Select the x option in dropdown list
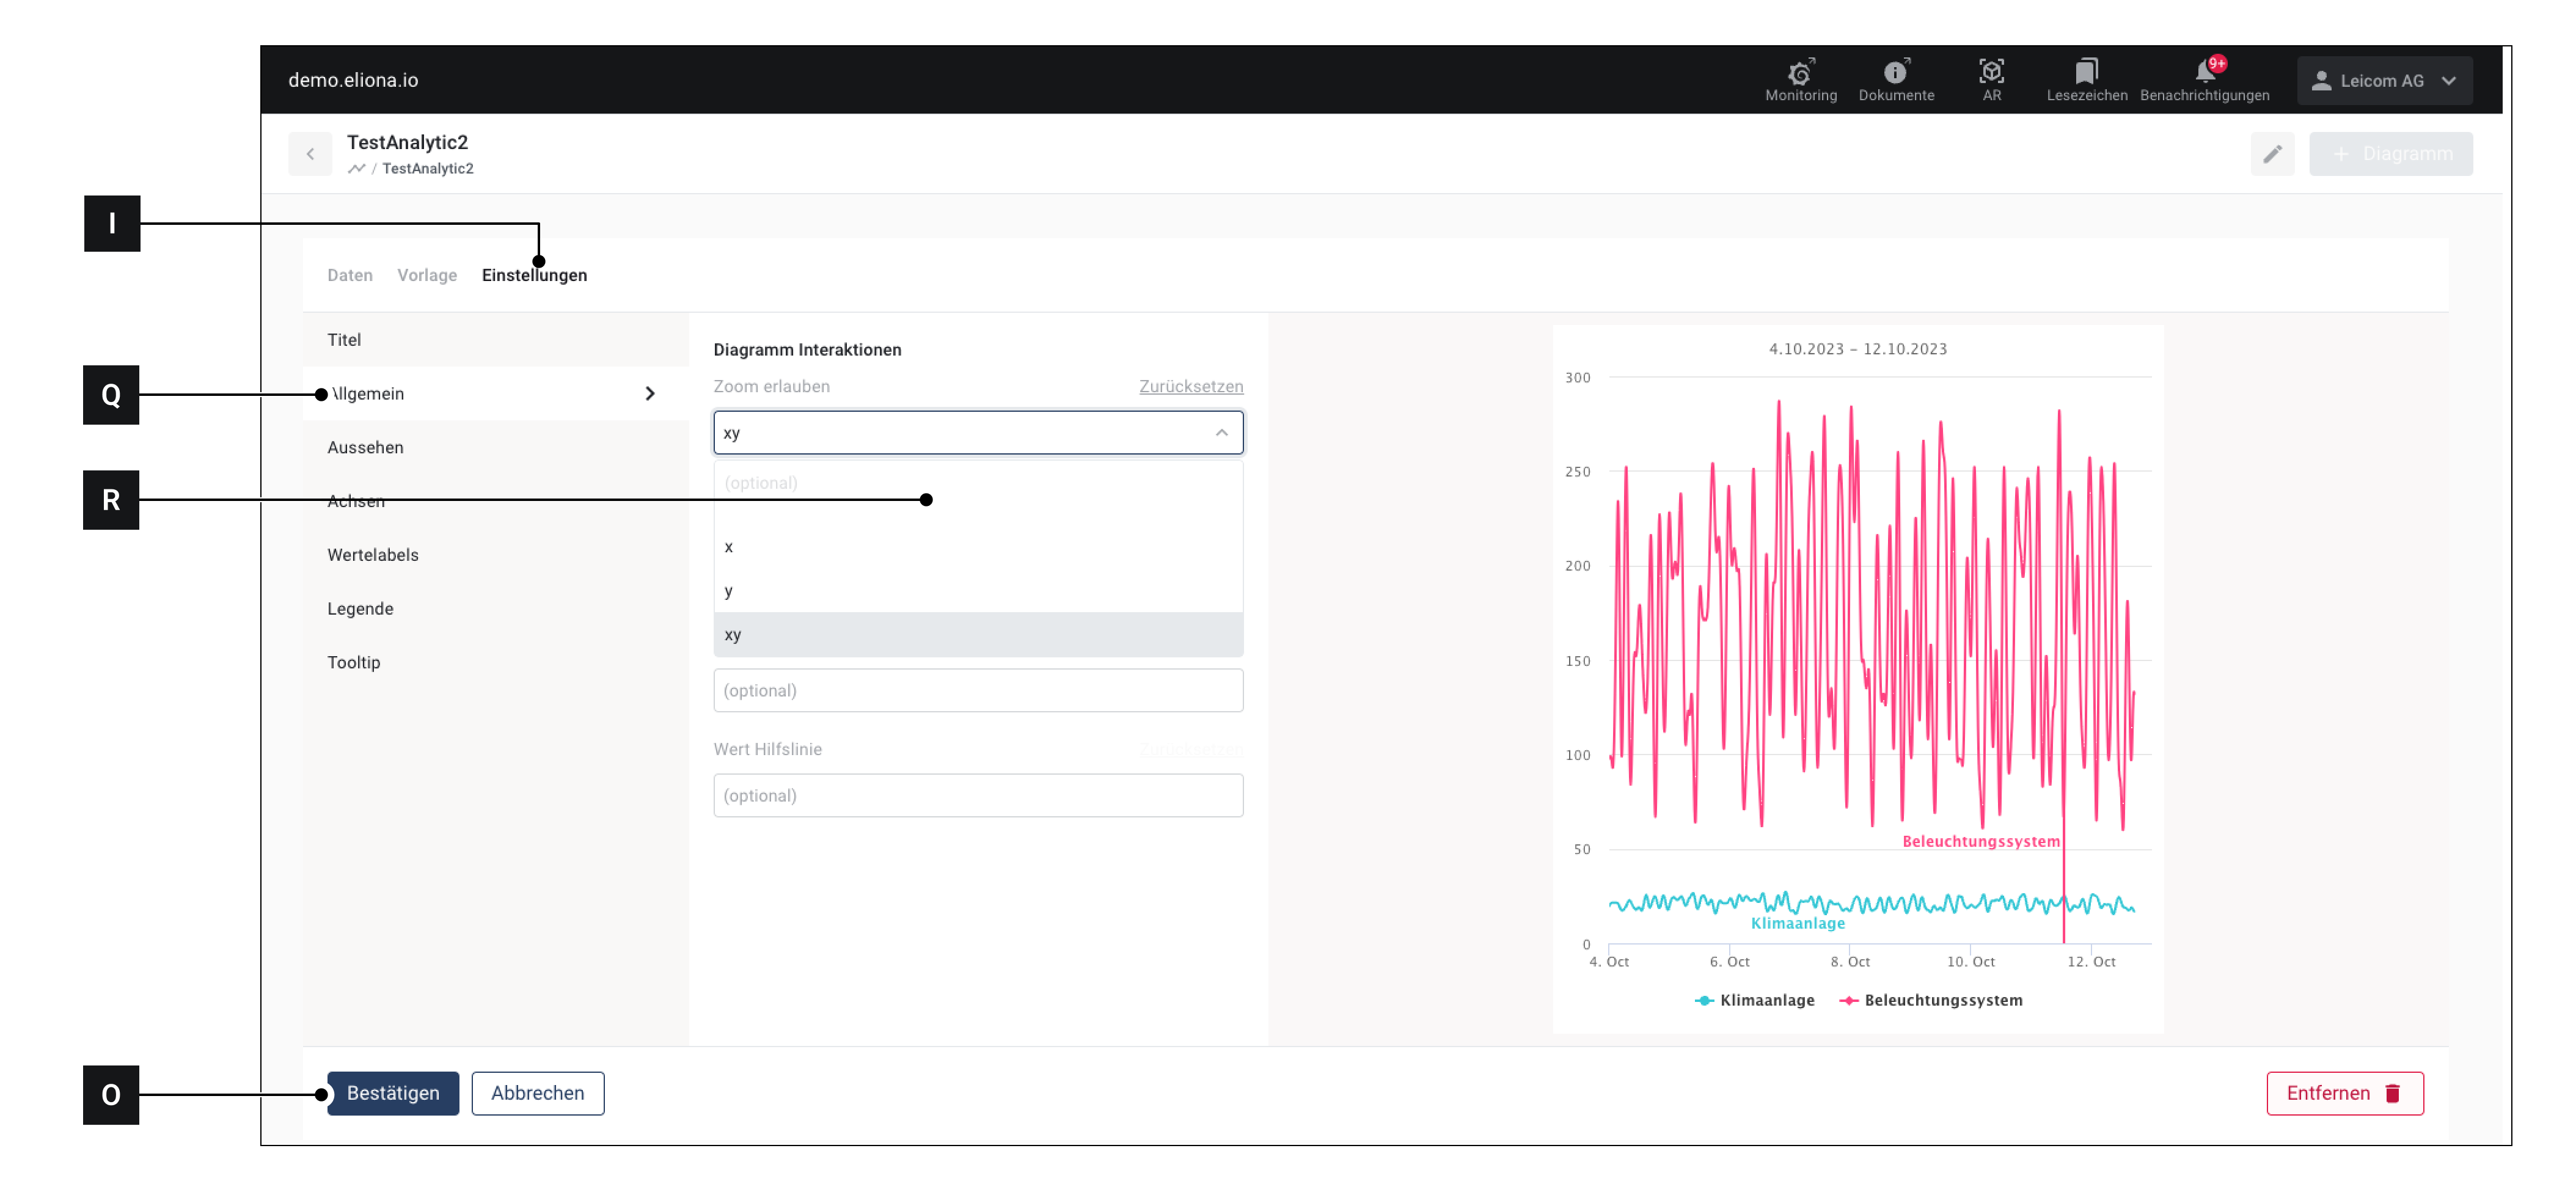This screenshot has height=1184, width=2576. pyautogui.click(x=729, y=547)
